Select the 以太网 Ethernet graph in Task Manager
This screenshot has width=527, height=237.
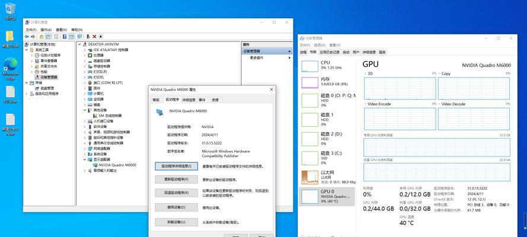(x=309, y=177)
